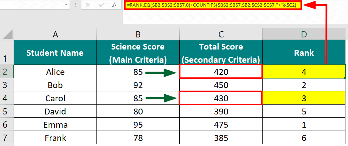
Task: Select column D header
Action: click(x=304, y=34)
